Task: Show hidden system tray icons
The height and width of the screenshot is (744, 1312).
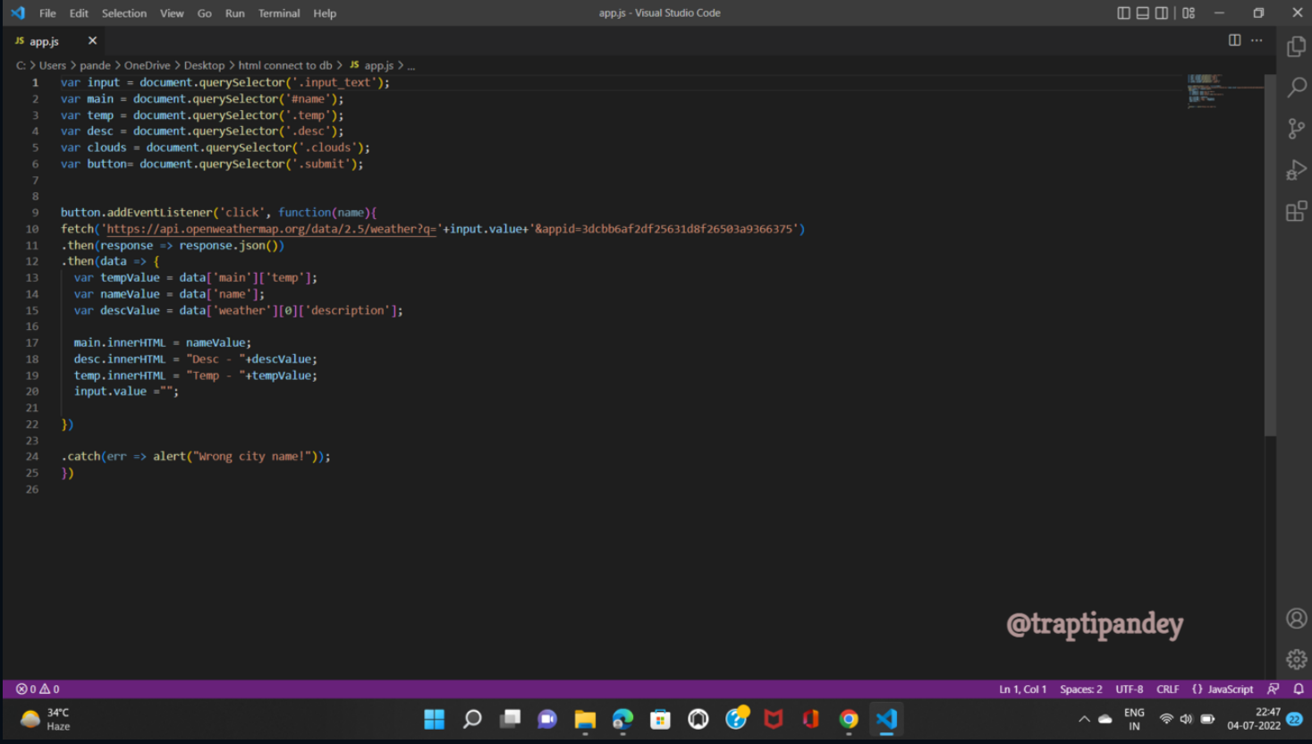Action: click(1084, 719)
